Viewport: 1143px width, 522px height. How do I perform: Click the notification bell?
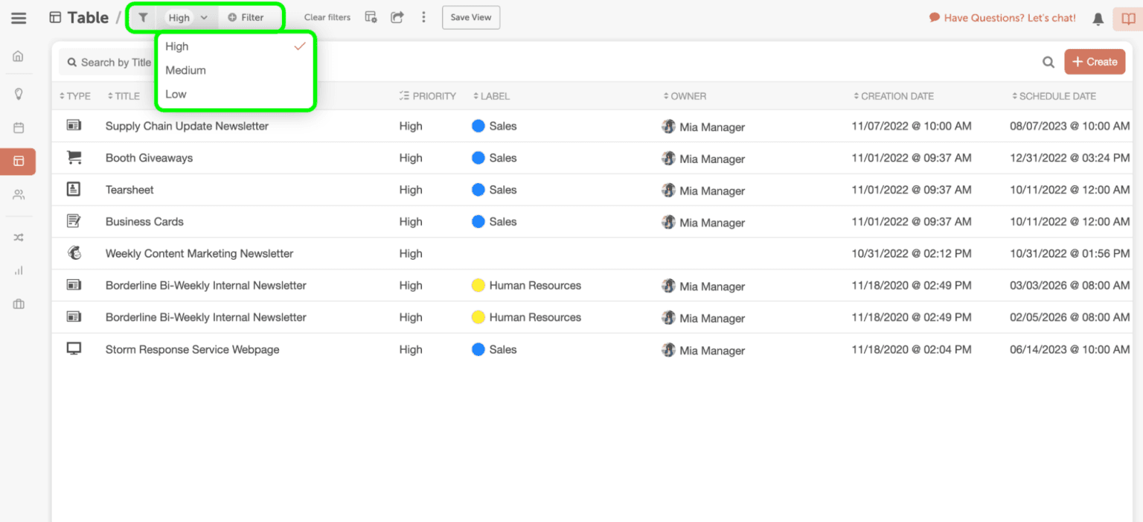click(x=1098, y=19)
